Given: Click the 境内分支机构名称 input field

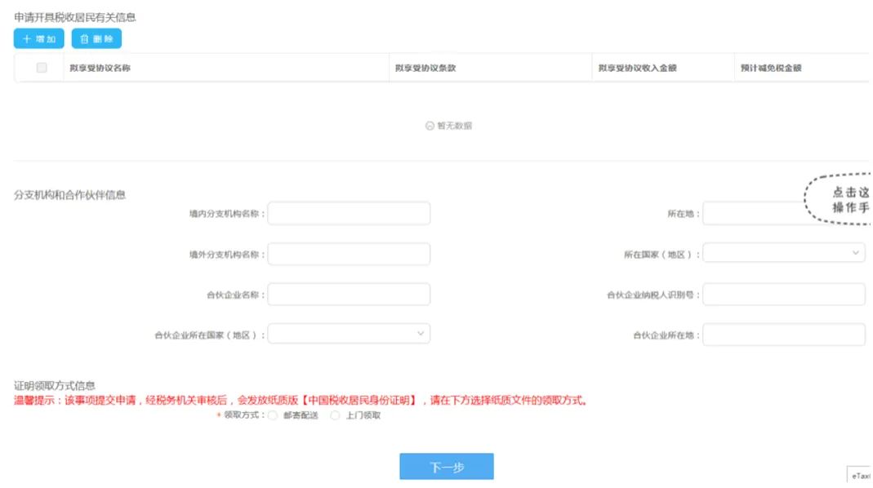Looking at the screenshot, I should [x=349, y=214].
